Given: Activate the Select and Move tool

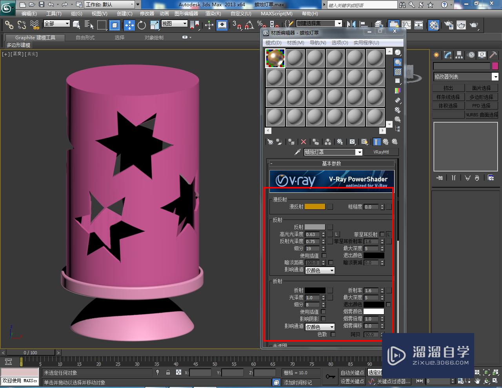Looking at the screenshot, I should [x=129, y=25].
